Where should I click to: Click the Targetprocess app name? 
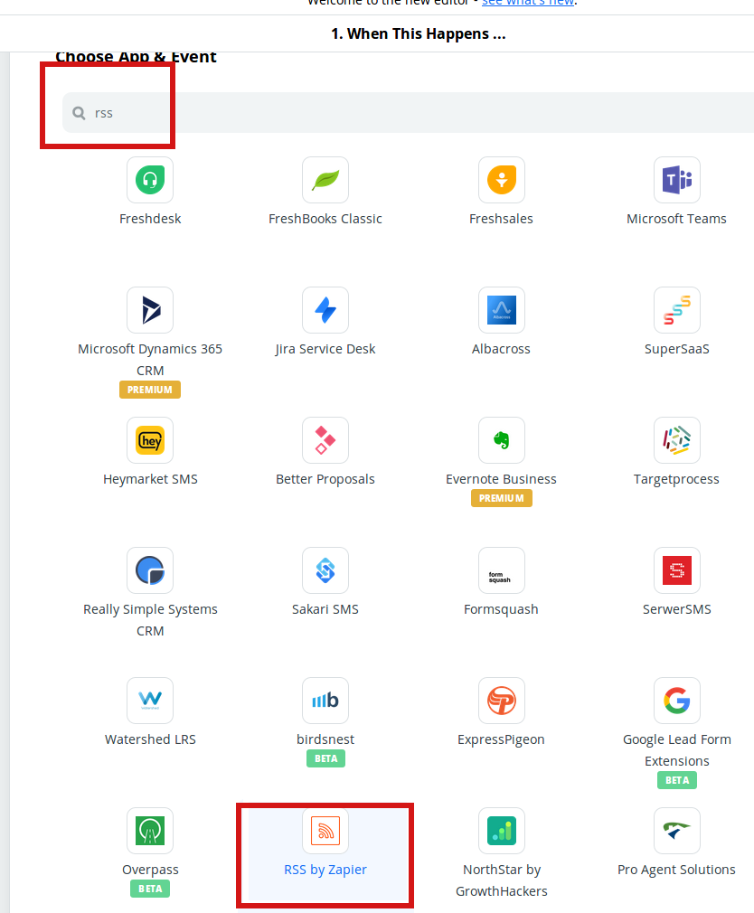pos(676,479)
